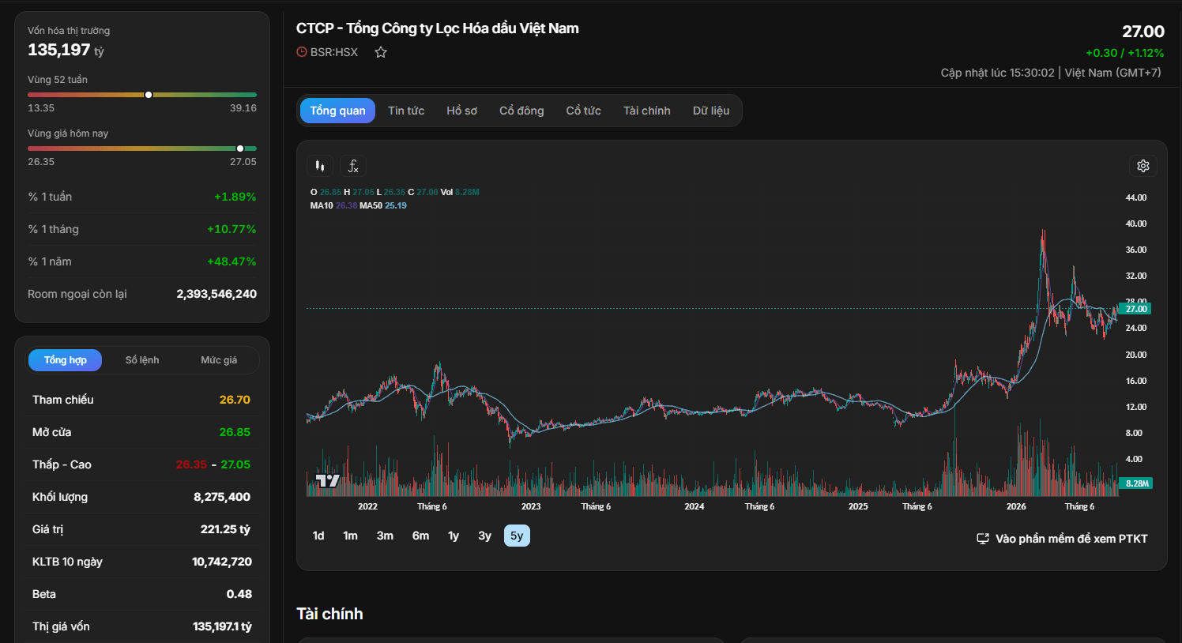
Task: Open the candlestick chart type icon
Action: pos(320,166)
